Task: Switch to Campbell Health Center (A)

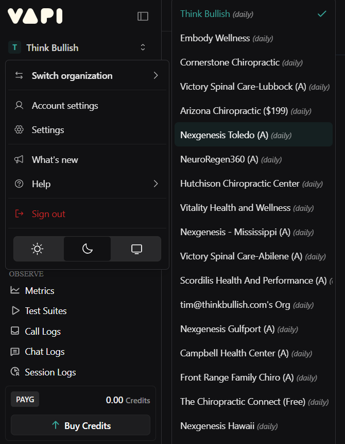Action: coord(253,353)
